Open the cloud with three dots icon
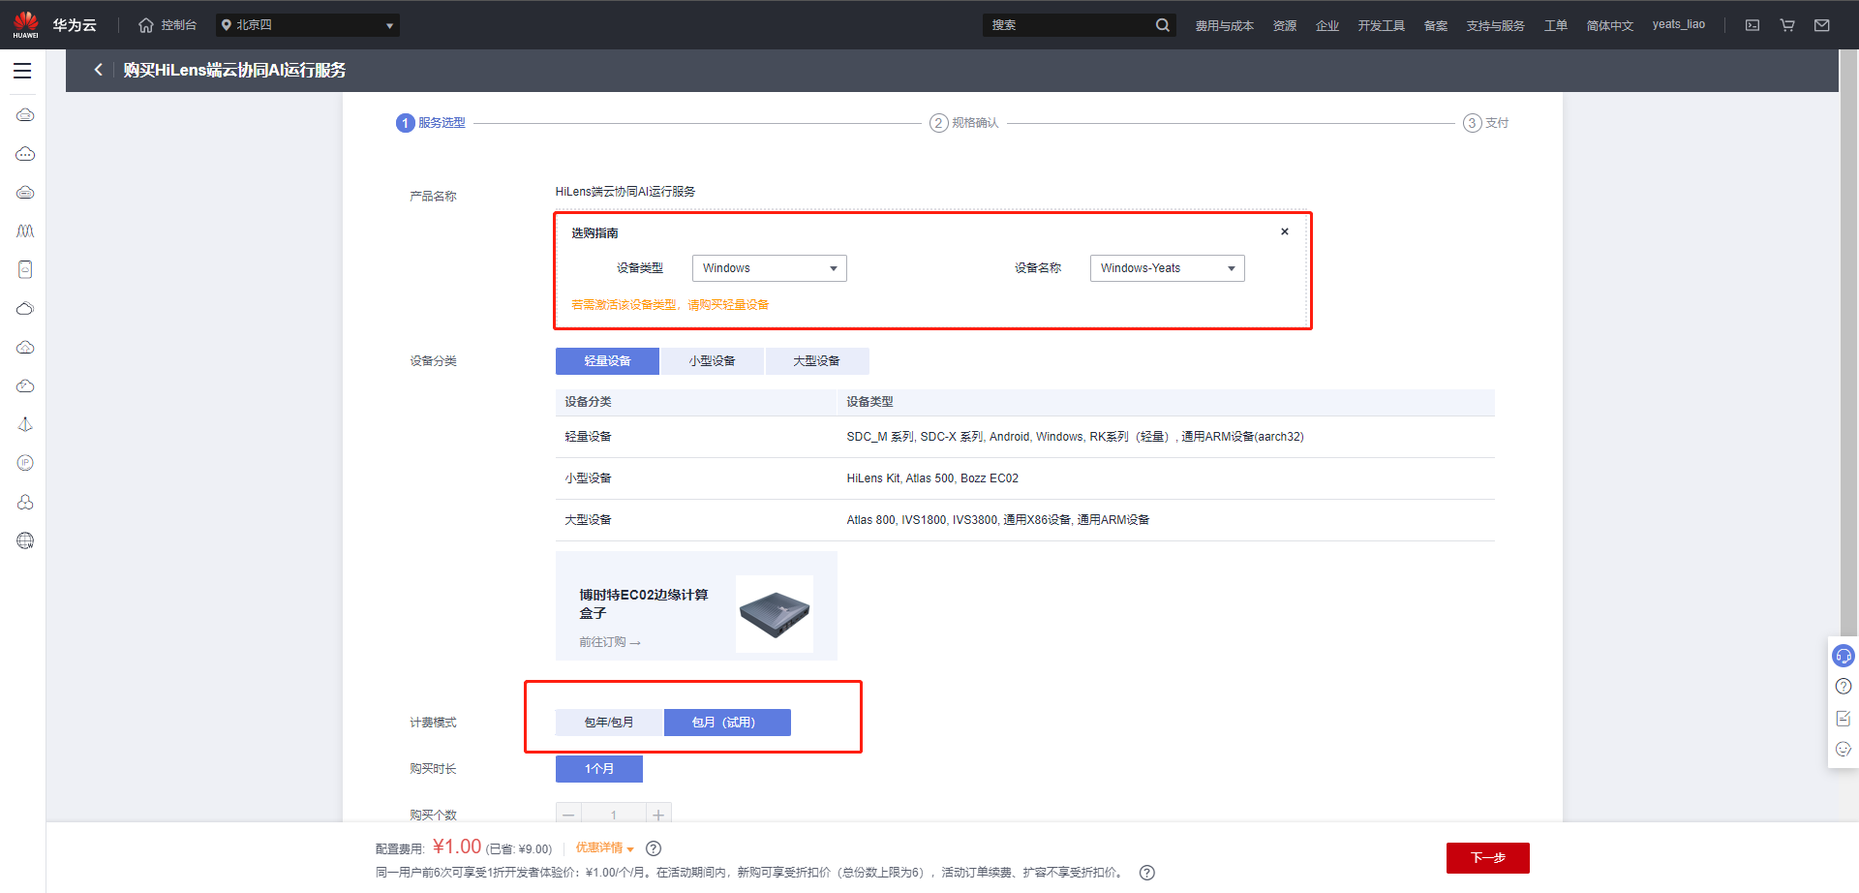The height and width of the screenshot is (893, 1859). [25, 154]
